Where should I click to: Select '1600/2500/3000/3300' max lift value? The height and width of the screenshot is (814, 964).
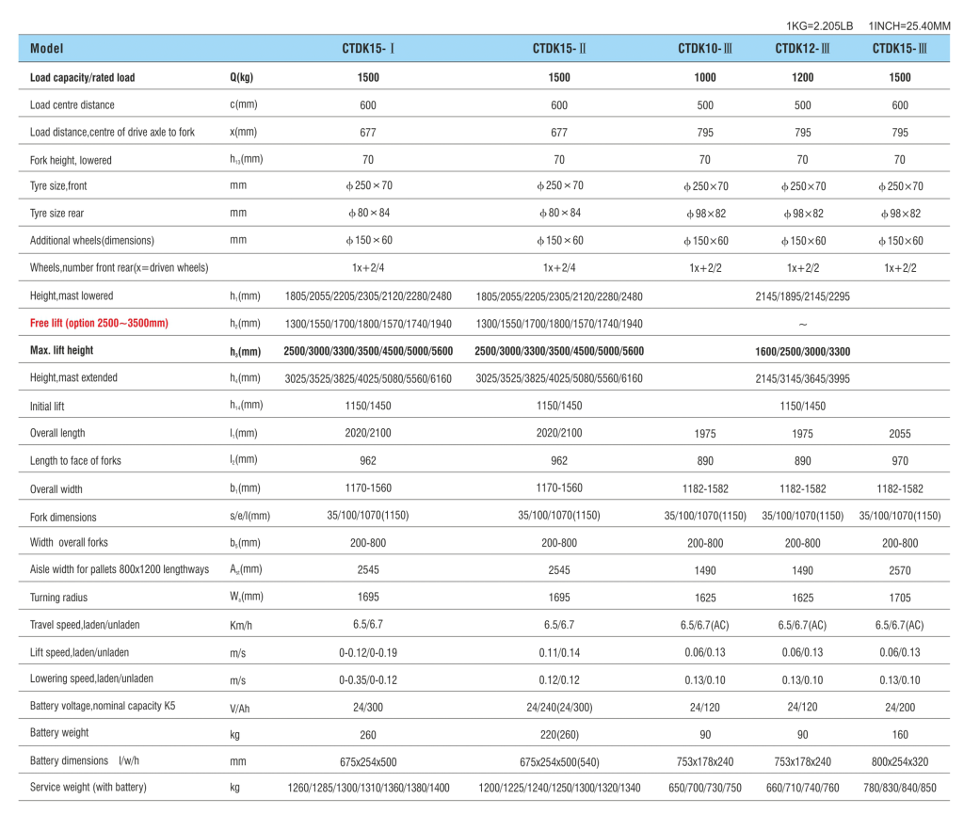point(802,351)
